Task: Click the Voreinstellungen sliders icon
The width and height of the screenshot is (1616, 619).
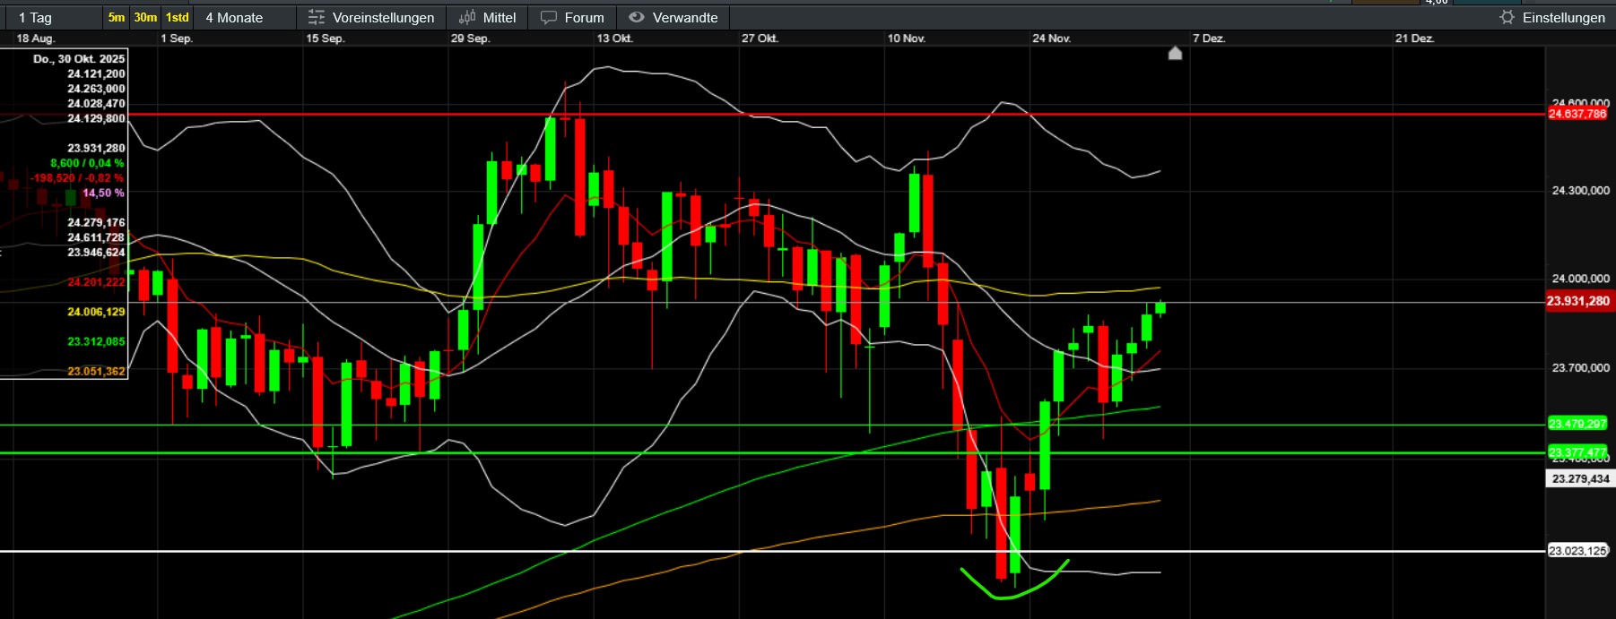Action: pos(316,17)
